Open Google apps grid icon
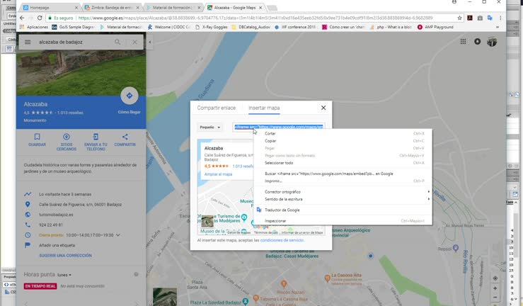The width and height of the screenshot is (523, 306). pyautogui.click(x=463, y=41)
